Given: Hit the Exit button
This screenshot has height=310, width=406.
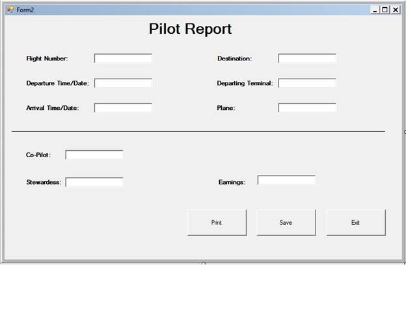Looking at the screenshot, I should [x=355, y=222].
